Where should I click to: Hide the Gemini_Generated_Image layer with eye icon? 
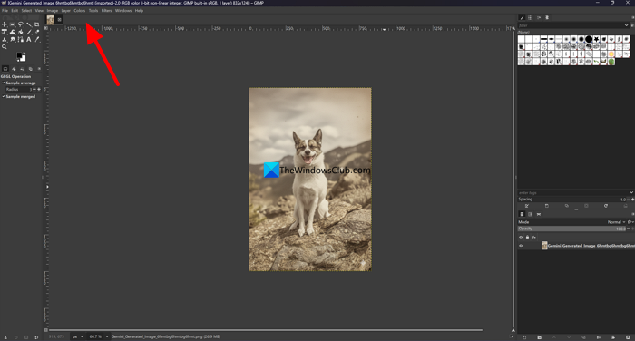tap(521, 246)
